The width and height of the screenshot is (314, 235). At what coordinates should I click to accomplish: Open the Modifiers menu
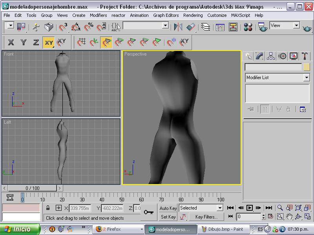(x=99, y=15)
